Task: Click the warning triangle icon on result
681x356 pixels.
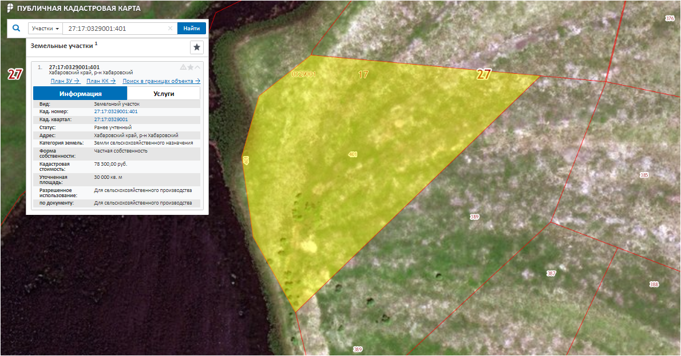Action: point(183,67)
